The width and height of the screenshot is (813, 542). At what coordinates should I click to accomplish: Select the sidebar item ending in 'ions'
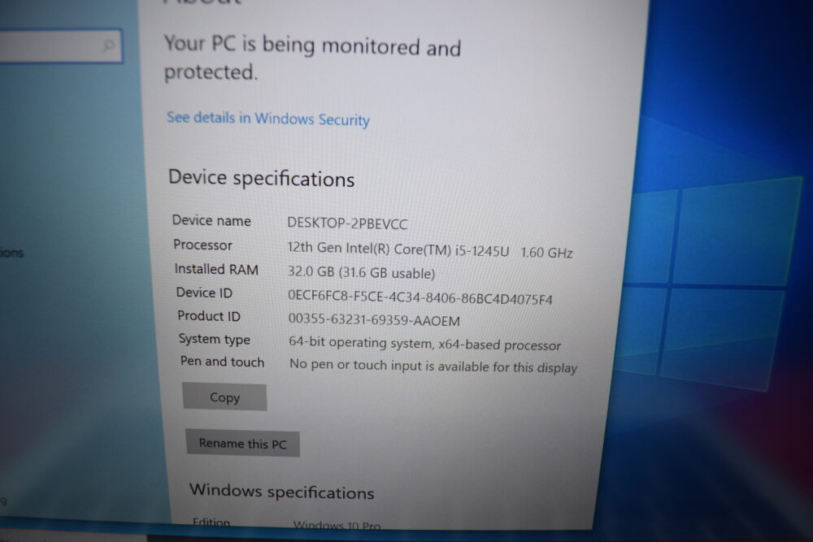click(x=11, y=253)
